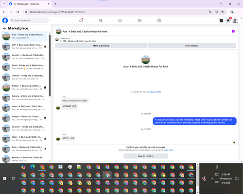Open the volume speaker icon
This screenshot has height=194, width=243.
[x=217, y=182]
